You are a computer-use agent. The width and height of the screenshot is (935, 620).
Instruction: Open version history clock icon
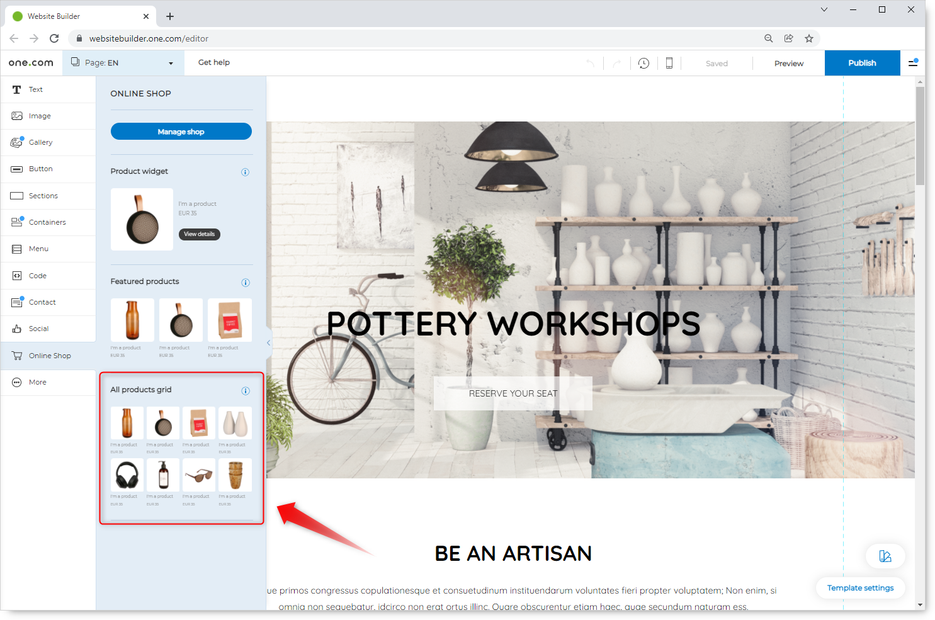point(643,63)
